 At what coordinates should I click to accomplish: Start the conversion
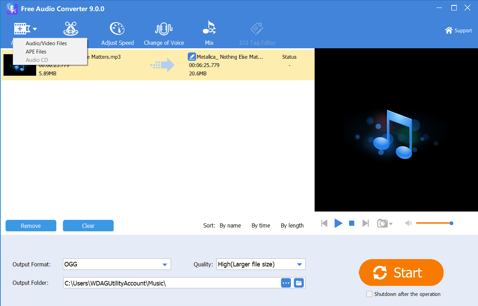[x=401, y=272]
